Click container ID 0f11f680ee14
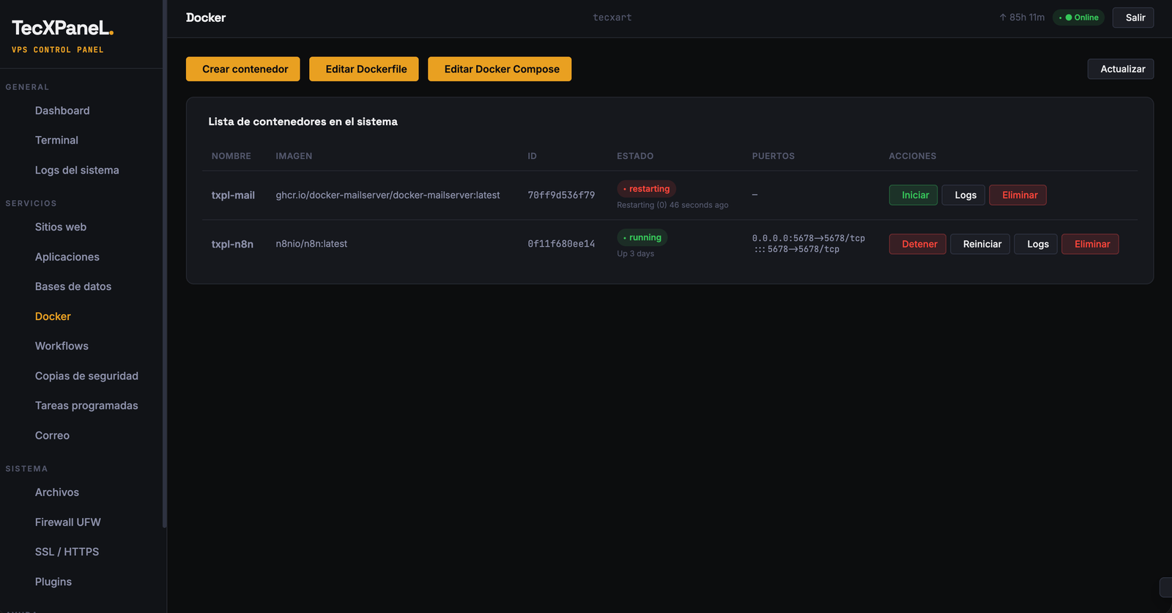 (561, 244)
